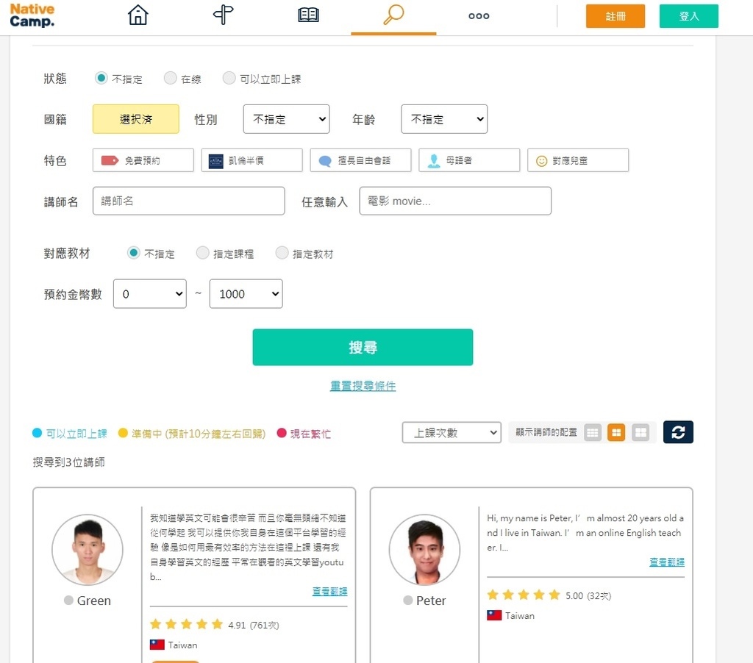Click 搜尋到3位講師 result count text
The height and width of the screenshot is (663, 753).
pyautogui.click(x=68, y=462)
